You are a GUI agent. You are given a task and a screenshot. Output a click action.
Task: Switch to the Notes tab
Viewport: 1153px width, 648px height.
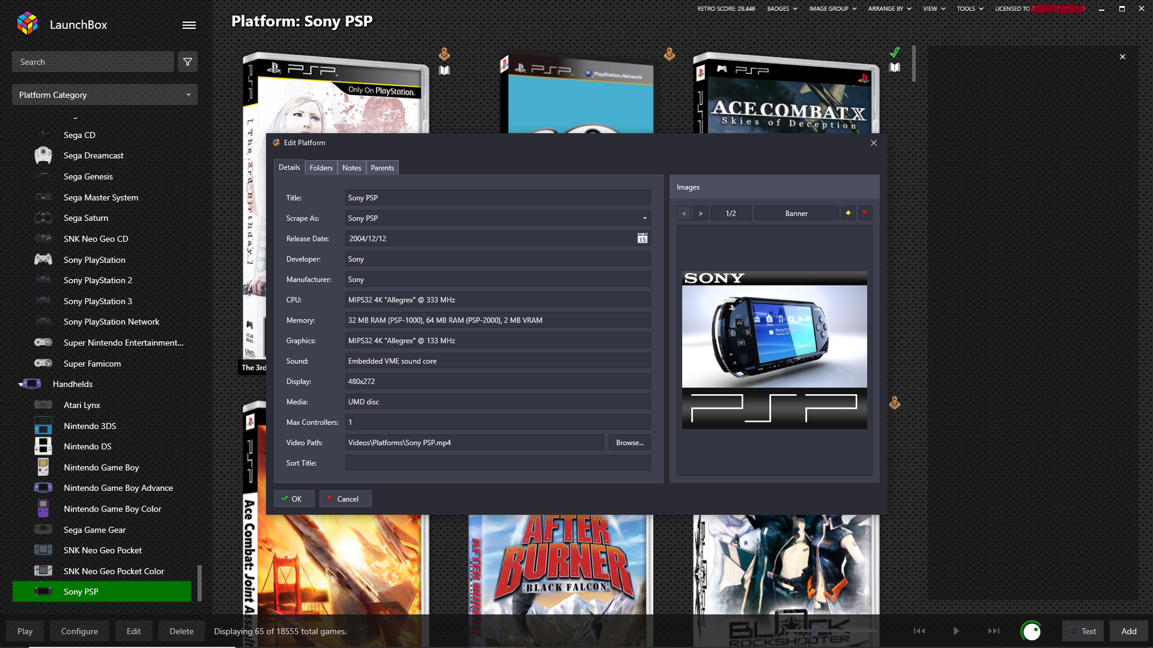(351, 168)
